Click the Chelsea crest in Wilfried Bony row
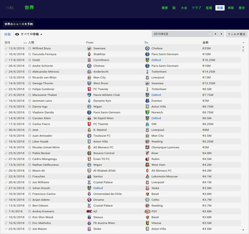249x234 pixels. pyautogui.click(x=147, y=48)
